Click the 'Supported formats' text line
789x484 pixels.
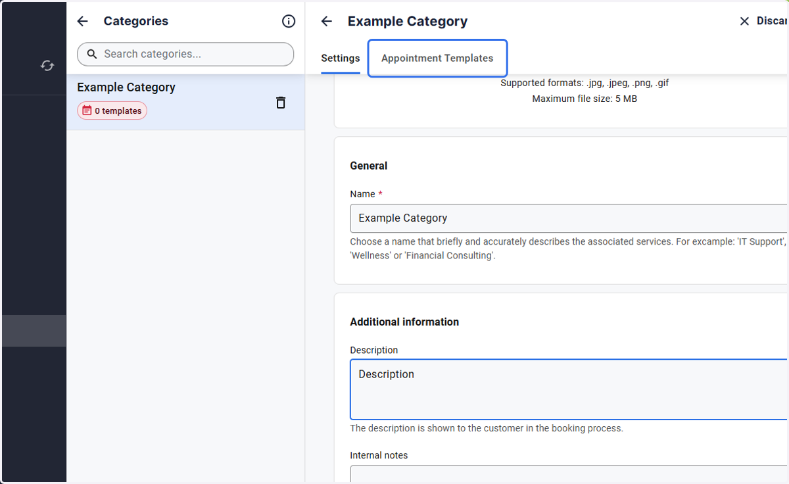(585, 83)
